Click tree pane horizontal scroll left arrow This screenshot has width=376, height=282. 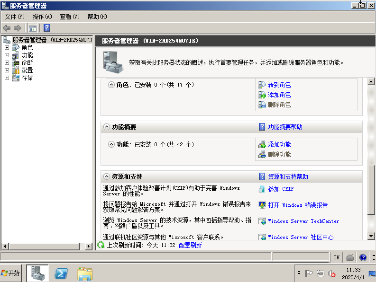coord(5,246)
